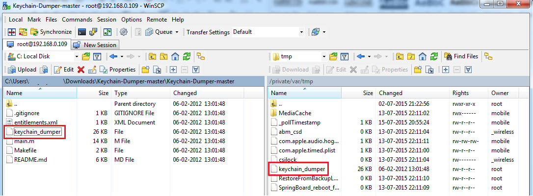The image size is (533, 196).
Task: Click remote Select Files plus icon
Action: [x=446, y=70]
